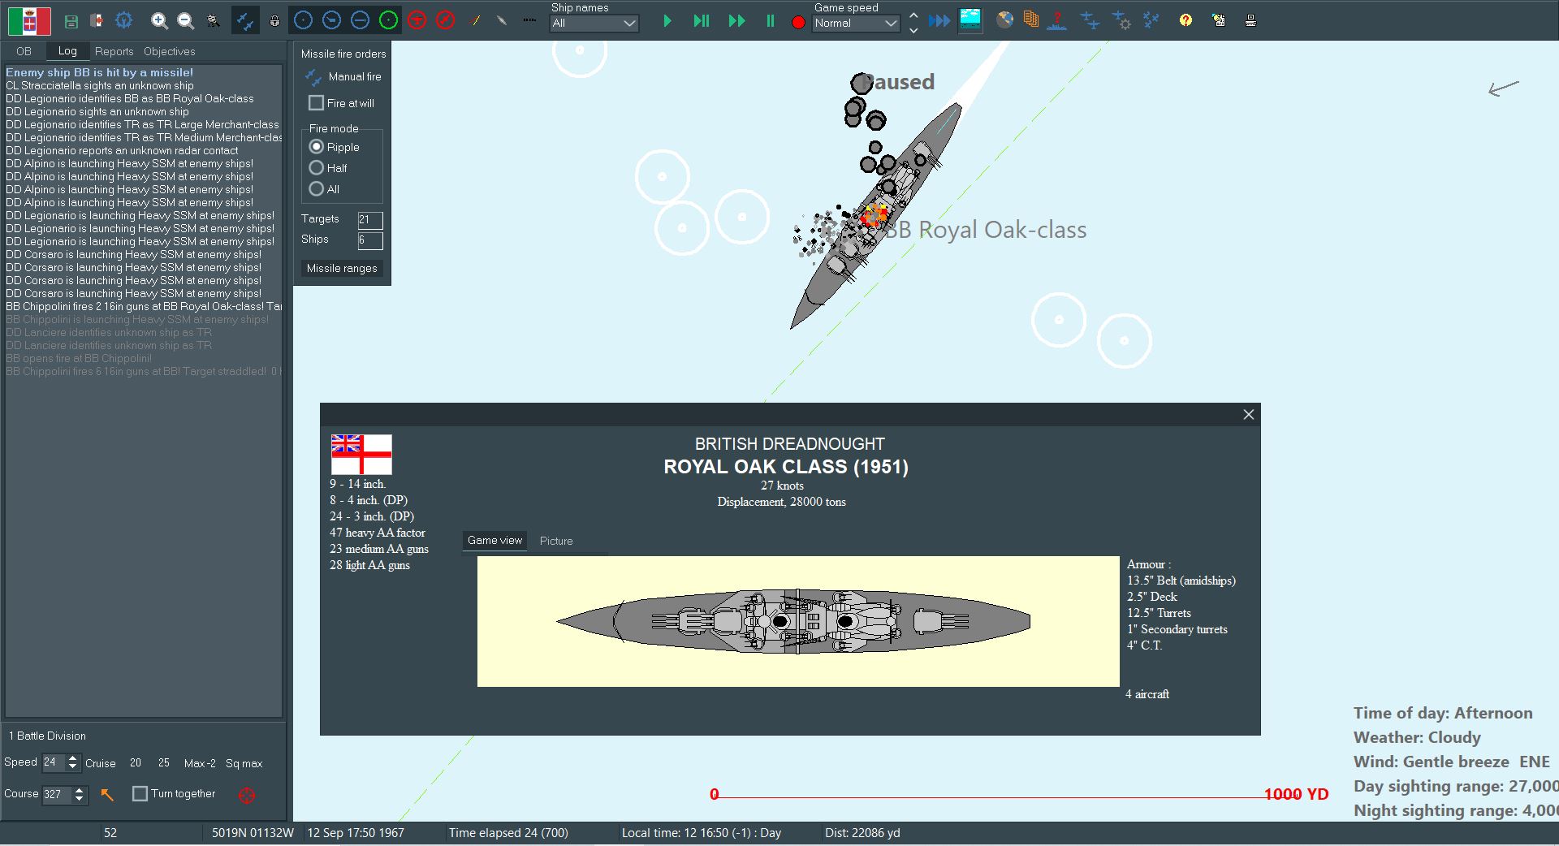
Task: Click the notes document icon
Action: point(1218,20)
